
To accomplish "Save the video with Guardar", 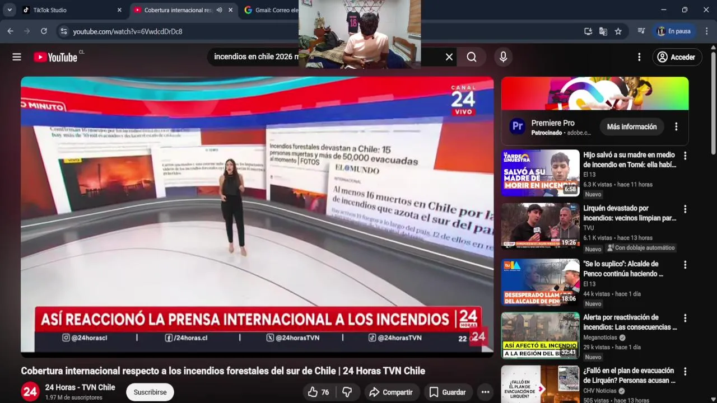I will 447,392.
